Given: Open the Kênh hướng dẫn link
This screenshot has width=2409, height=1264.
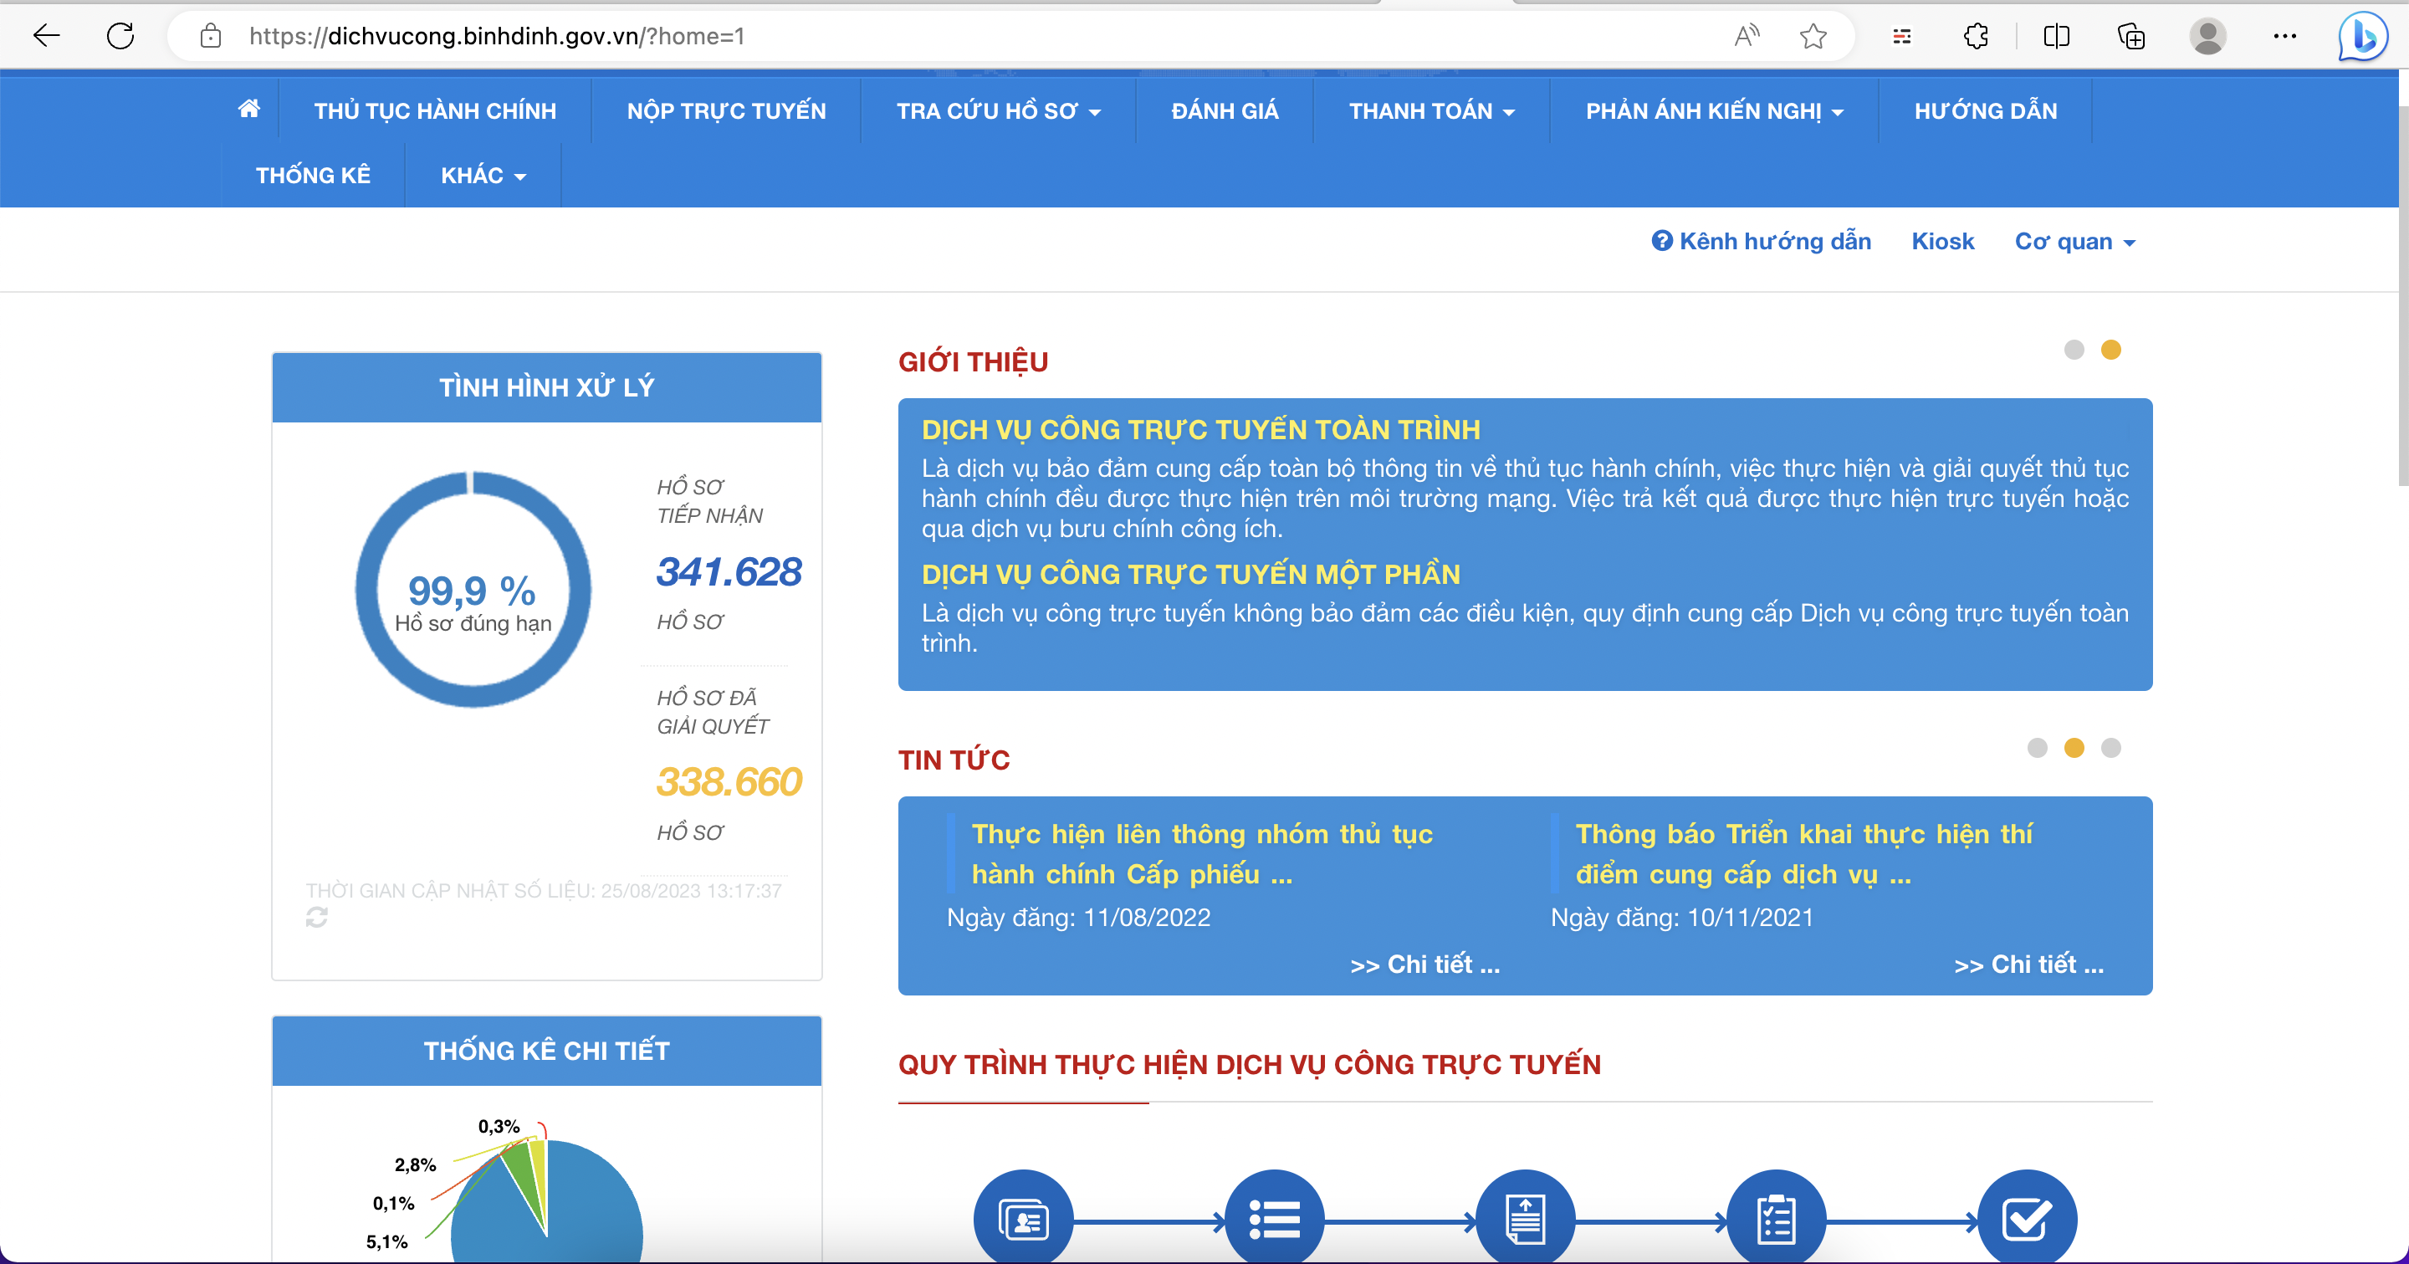Looking at the screenshot, I should pyautogui.click(x=1761, y=242).
